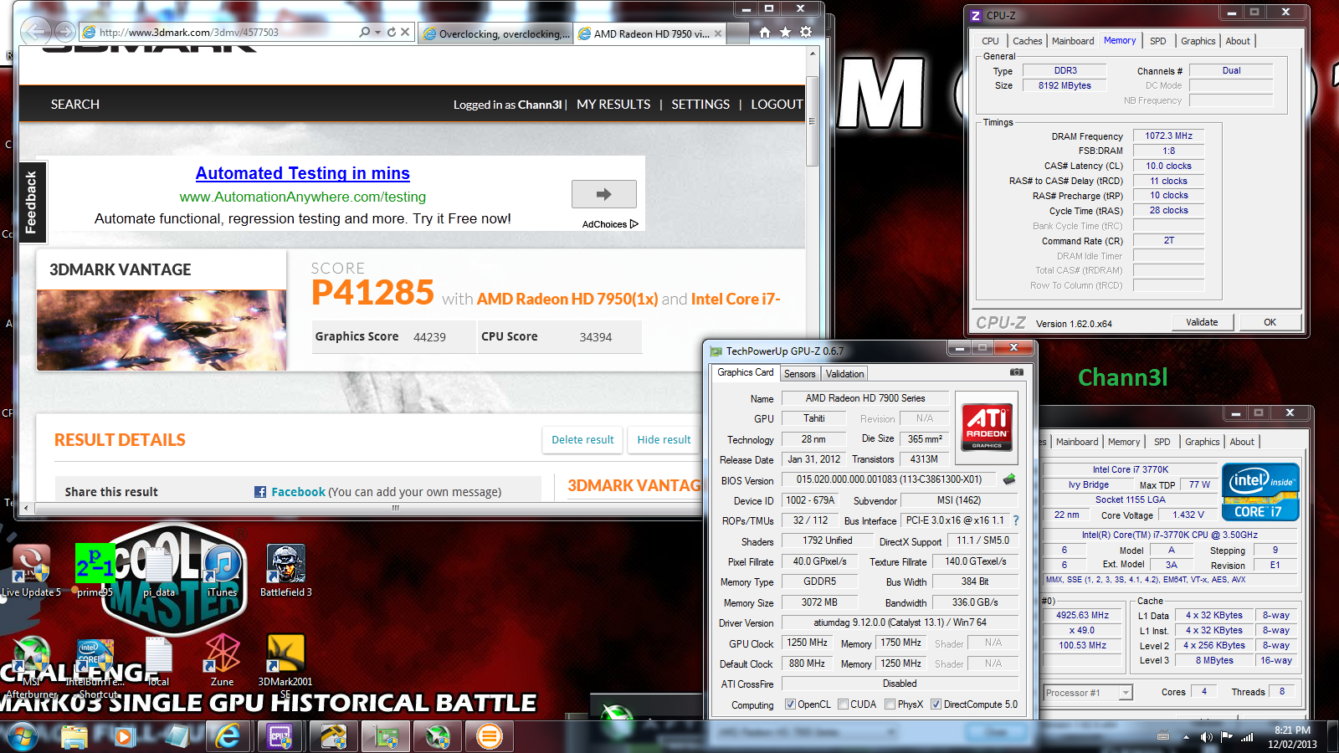Open Windows Start menu orb
Viewport: 1339px width, 753px height.
[22, 737]
